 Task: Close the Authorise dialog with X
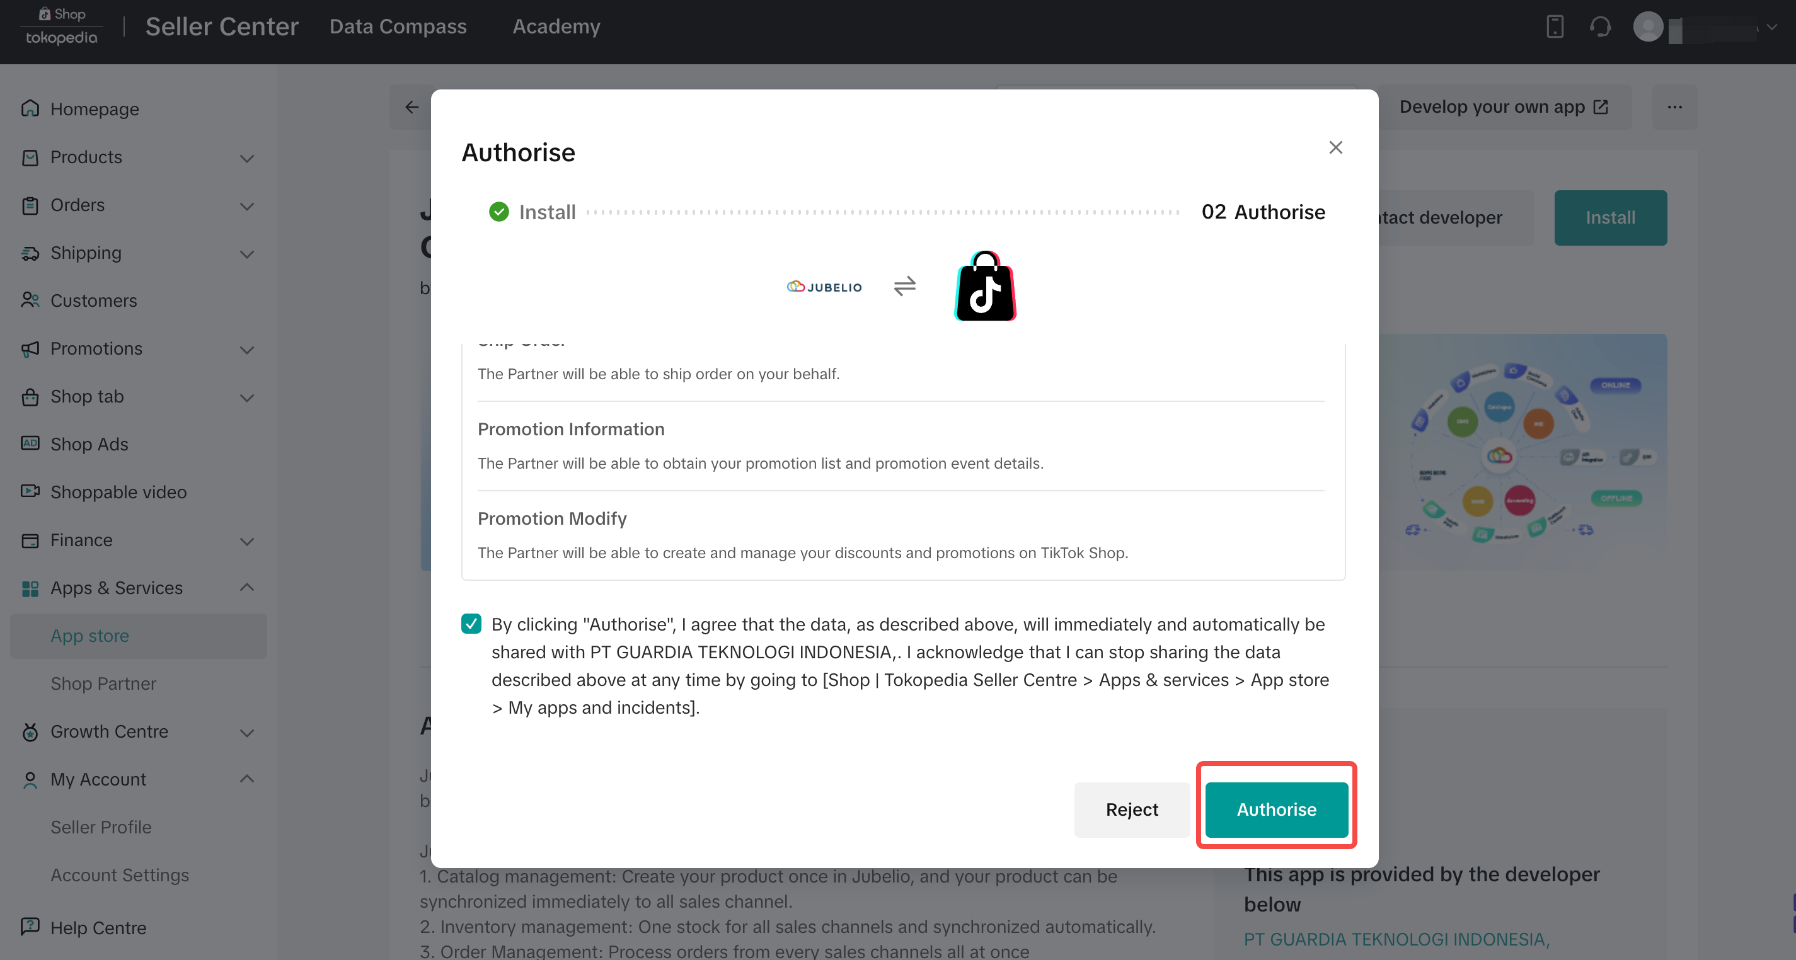(1335, 148)
